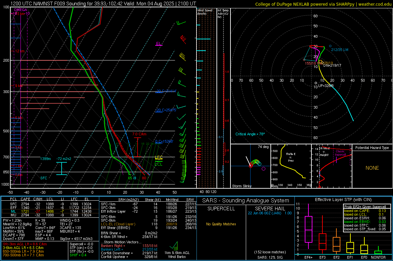Click the Eff Shear (EBWD) row label

pyautogui.click(x=116, y=228)
